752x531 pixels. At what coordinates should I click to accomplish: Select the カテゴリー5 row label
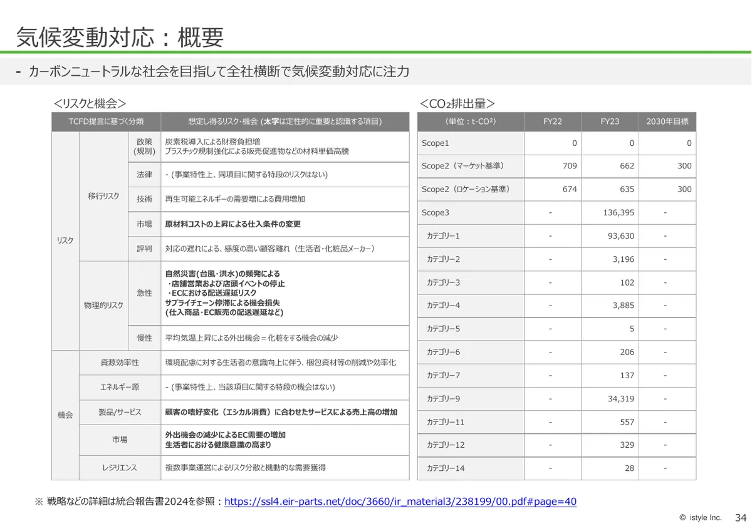point(443,329)
